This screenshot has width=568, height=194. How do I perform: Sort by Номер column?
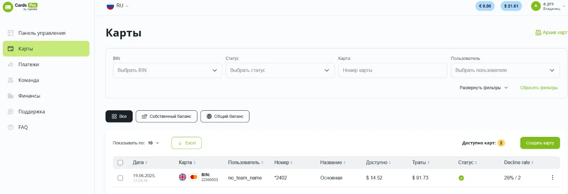point(284,163)
